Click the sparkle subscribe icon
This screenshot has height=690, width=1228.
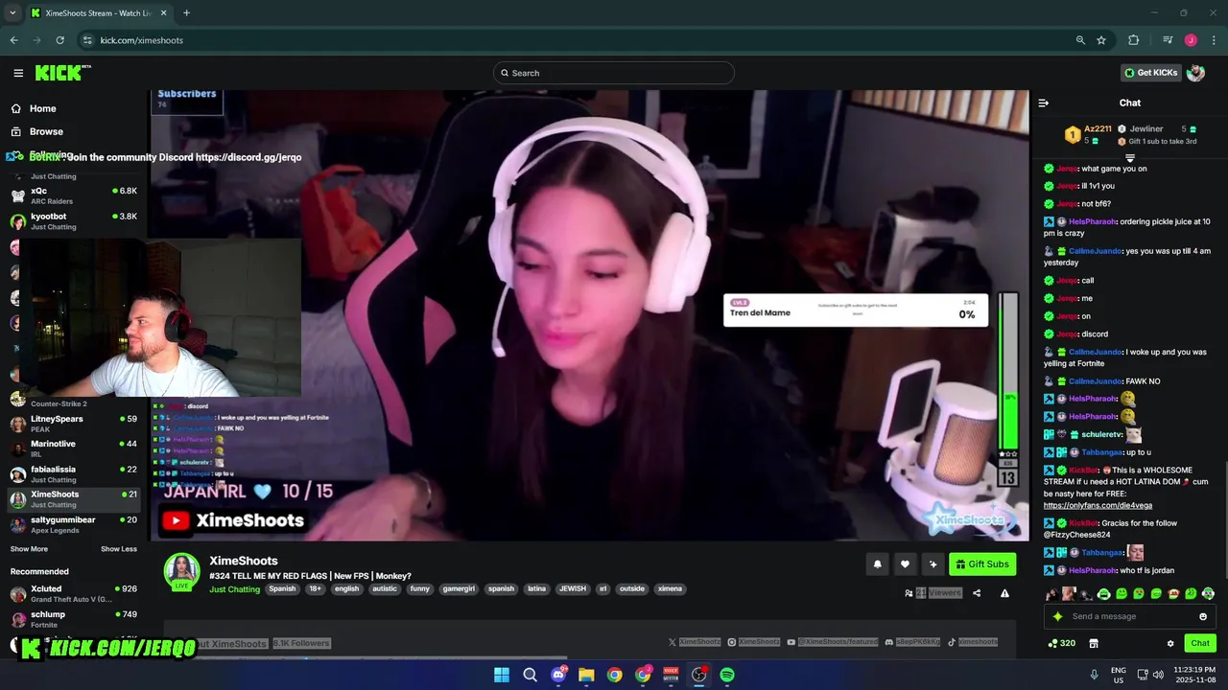point(933,564)
